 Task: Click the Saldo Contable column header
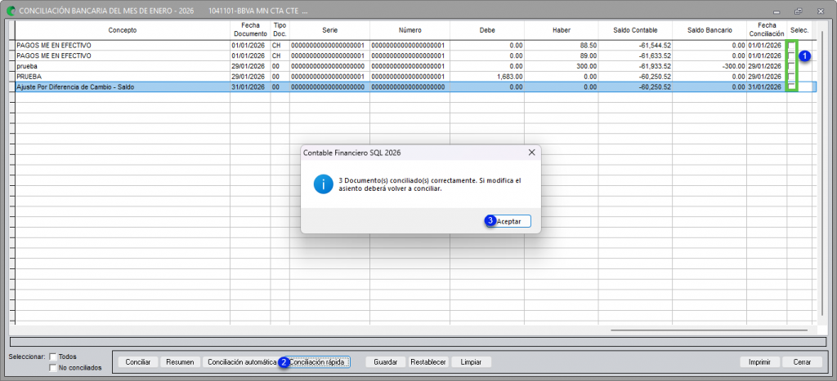(x=635, y=30)
